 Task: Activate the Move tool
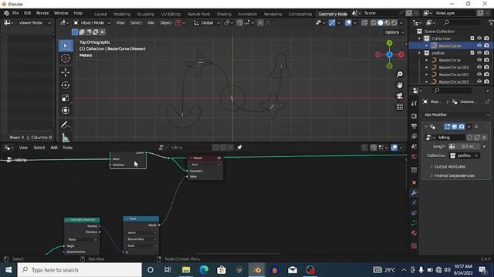[x=66, y=72]
